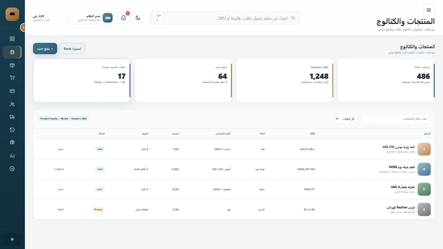Expand the sidebar with arrow handle
The height and width of the screenshot is (249, 443).
coord(23,27)
